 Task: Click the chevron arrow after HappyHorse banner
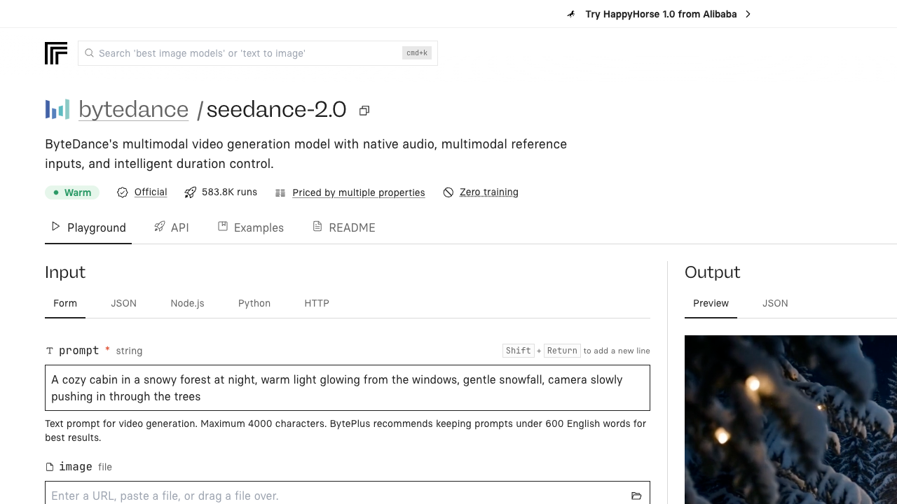click(748, 14)
